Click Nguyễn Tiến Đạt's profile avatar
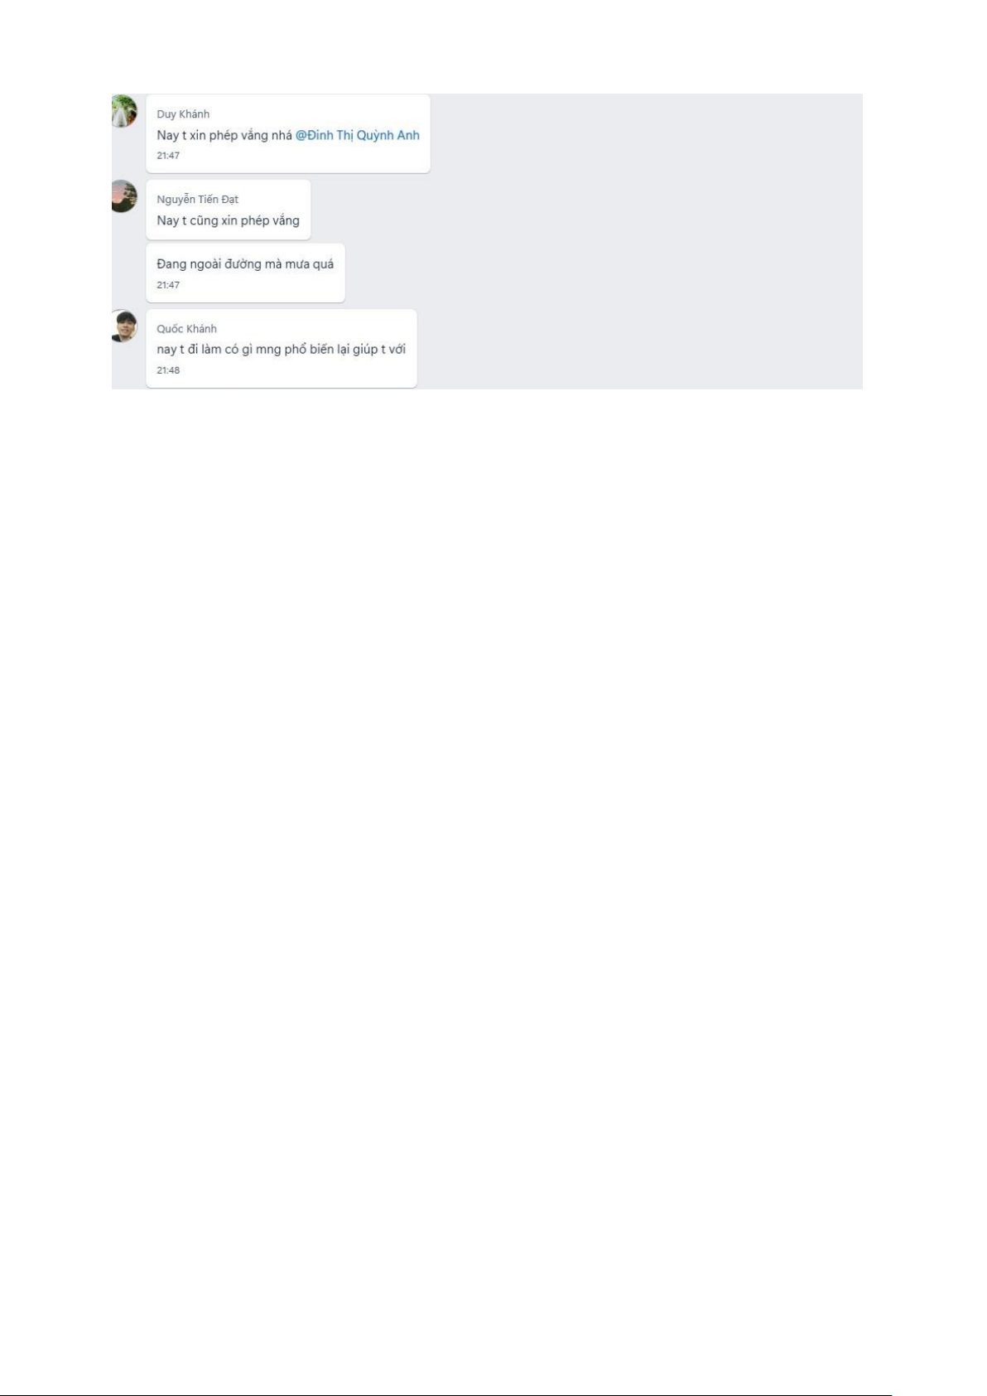This screenshot has width=987, height=1396. pyautogui.click(x=123, y=196)
